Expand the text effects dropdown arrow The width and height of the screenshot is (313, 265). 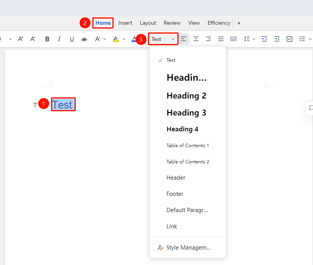click(105, 39)
